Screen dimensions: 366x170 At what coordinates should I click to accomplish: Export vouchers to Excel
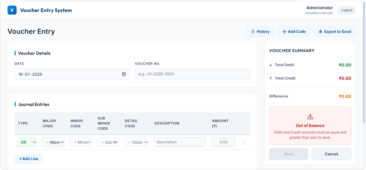point(335,32)
